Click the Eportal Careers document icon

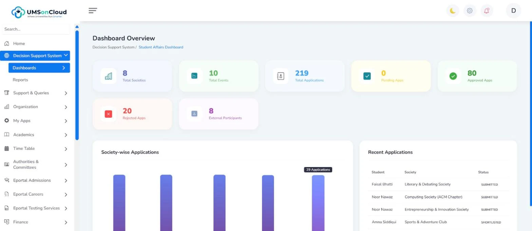point(6,194)
